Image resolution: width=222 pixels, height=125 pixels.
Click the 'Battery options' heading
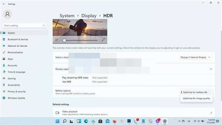pos(63,91)
